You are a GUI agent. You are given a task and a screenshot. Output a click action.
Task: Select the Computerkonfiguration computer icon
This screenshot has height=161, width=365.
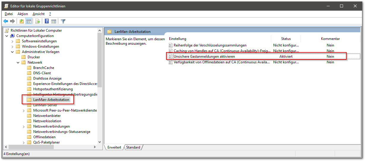[x=12, y=36]
